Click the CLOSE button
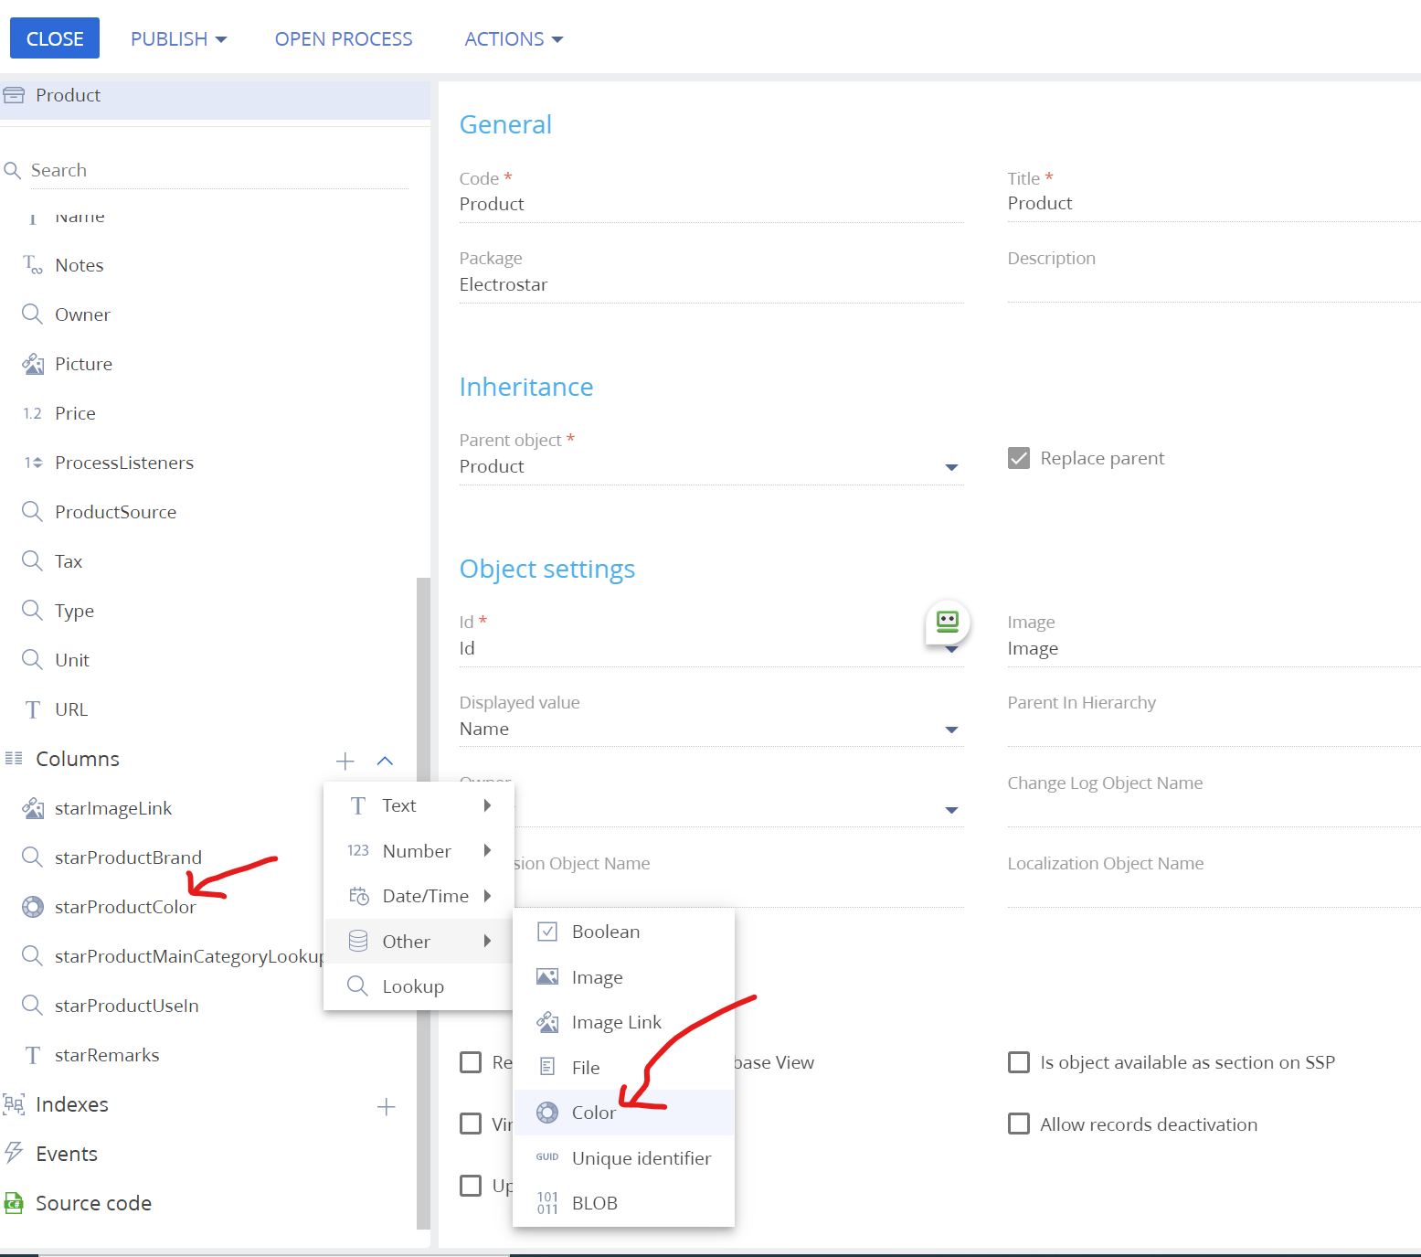This screenshot has width=1421, height=1257. click(x=54, y=37)
